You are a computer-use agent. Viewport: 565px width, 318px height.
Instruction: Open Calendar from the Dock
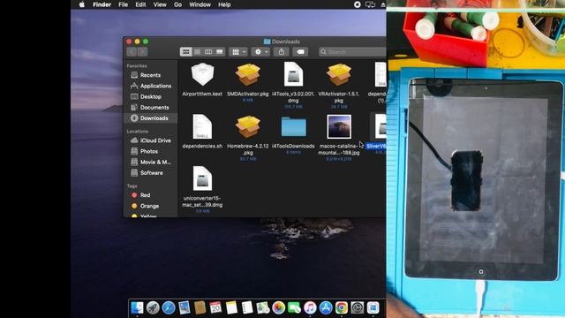pos(215,307)
